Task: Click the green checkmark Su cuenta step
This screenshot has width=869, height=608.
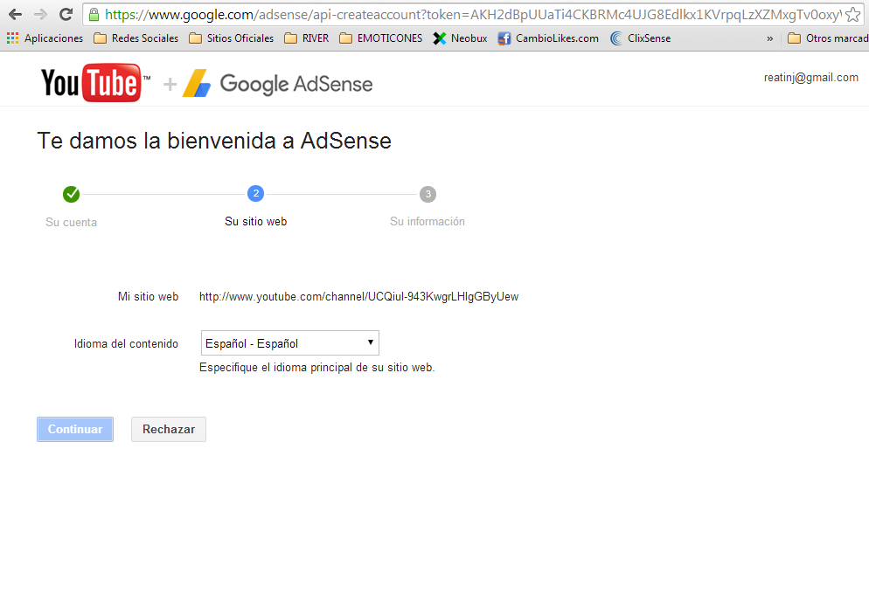Action: point(71,194)
